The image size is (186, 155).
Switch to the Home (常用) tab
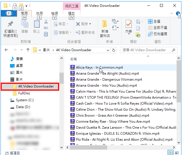point(24,13)
